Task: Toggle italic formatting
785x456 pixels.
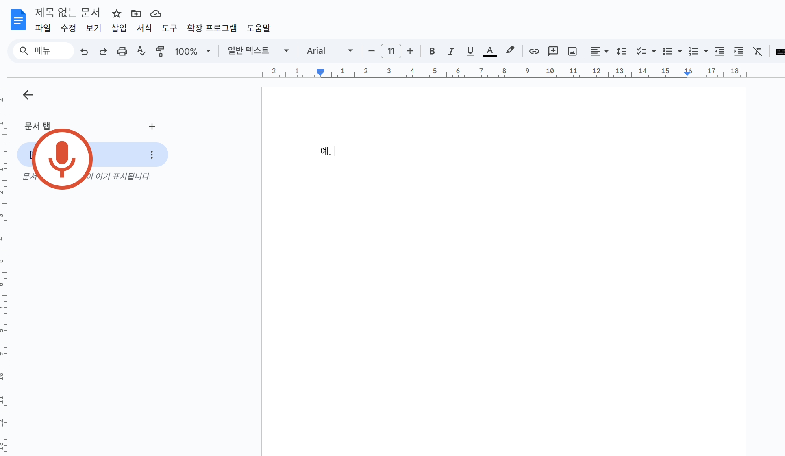Action: (451, 51)
